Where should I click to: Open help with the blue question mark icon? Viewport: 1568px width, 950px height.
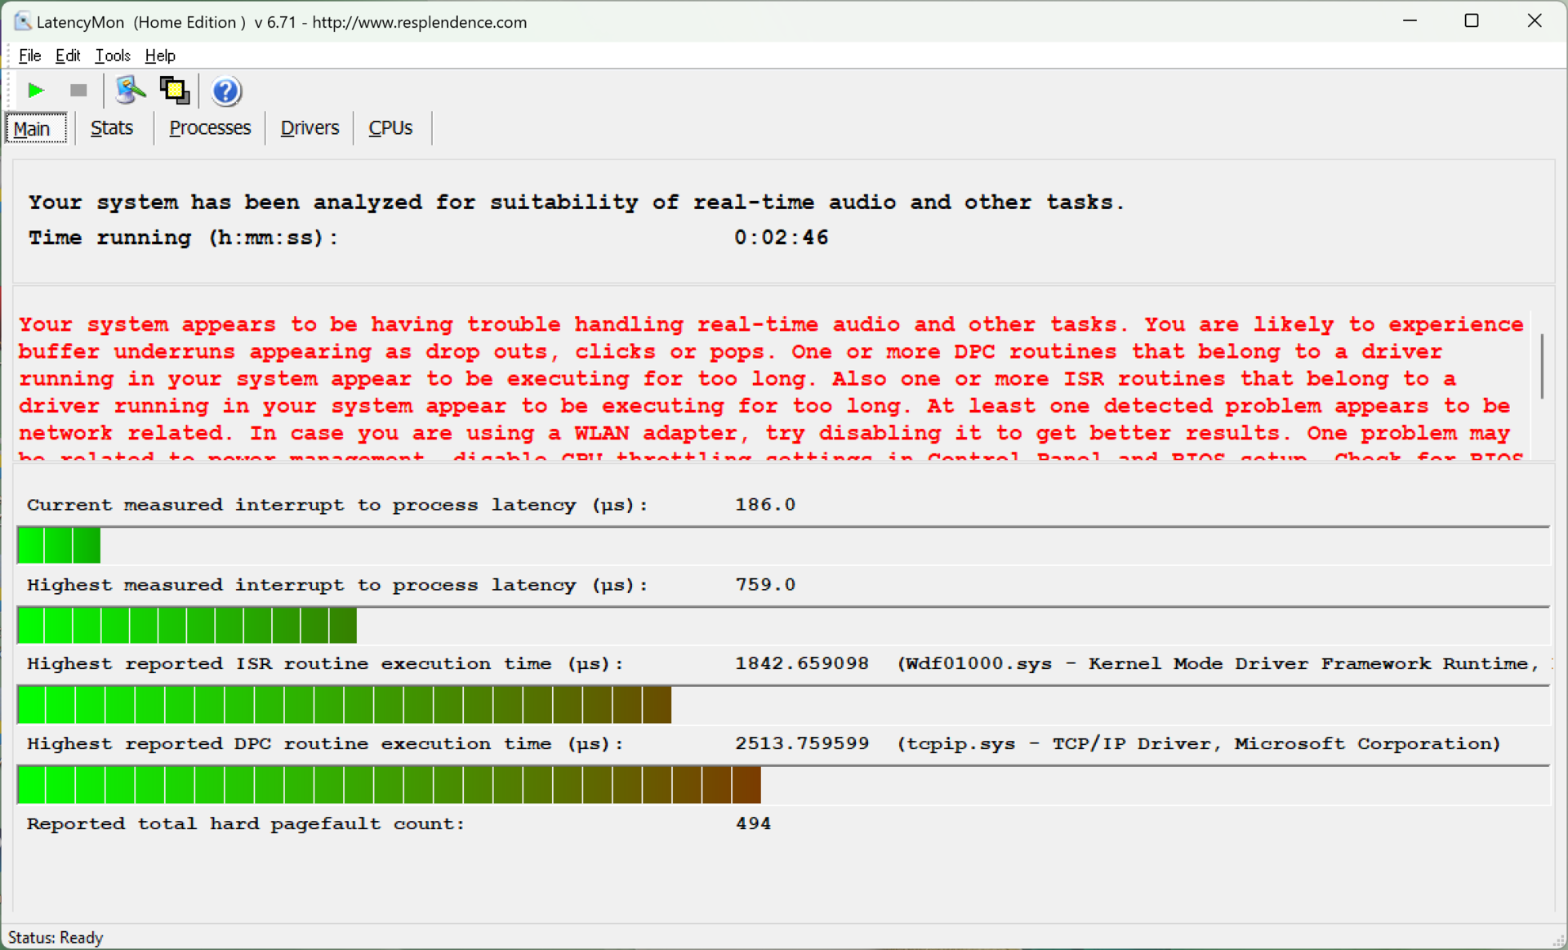[226, 91]
